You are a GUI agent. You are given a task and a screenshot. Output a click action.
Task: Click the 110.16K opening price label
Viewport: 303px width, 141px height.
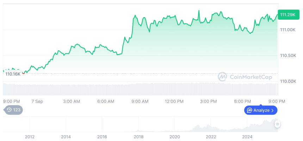tap(13, 74)
